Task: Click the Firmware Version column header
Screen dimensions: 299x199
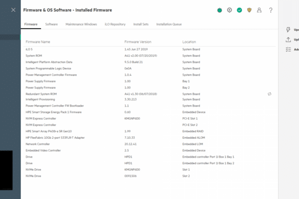Action: [138, 42]
